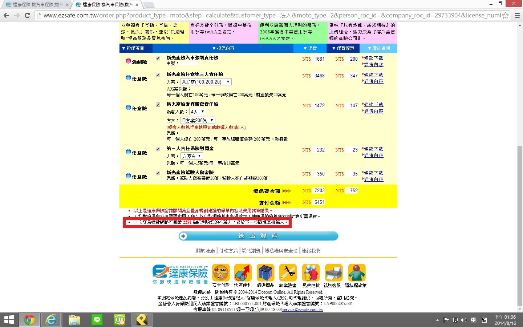Go back to the previous page
523x327 pixels.
coord(6,15)
